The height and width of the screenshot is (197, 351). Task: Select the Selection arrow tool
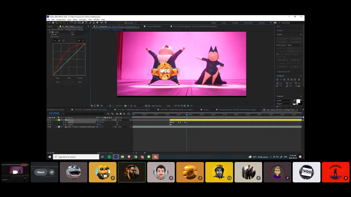[50, 23]
